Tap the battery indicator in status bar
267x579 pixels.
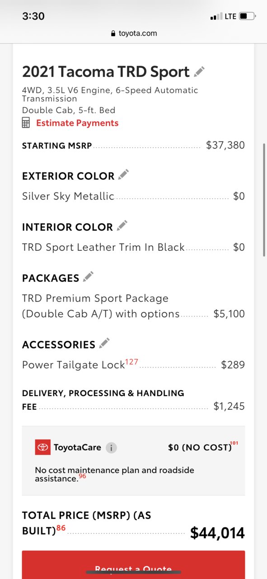(247, 16)
